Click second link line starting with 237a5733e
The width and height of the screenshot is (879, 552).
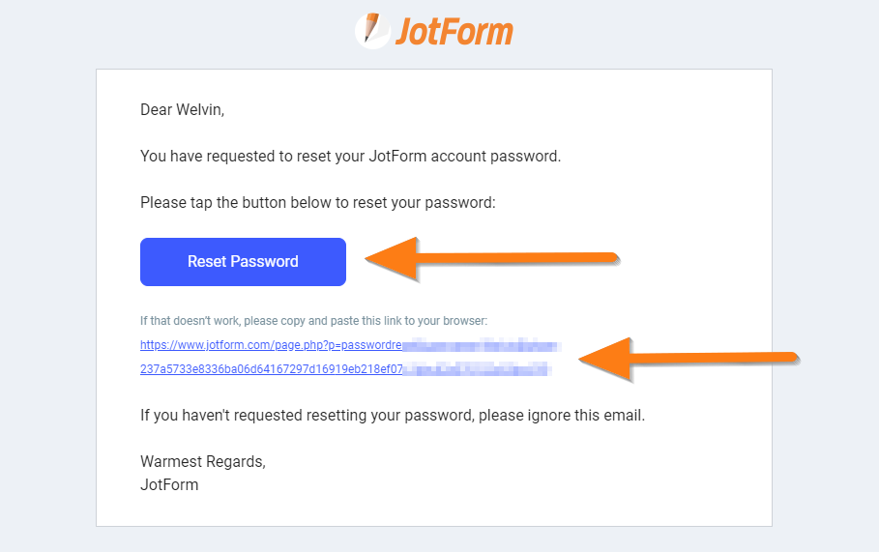(x=270, y=368)
